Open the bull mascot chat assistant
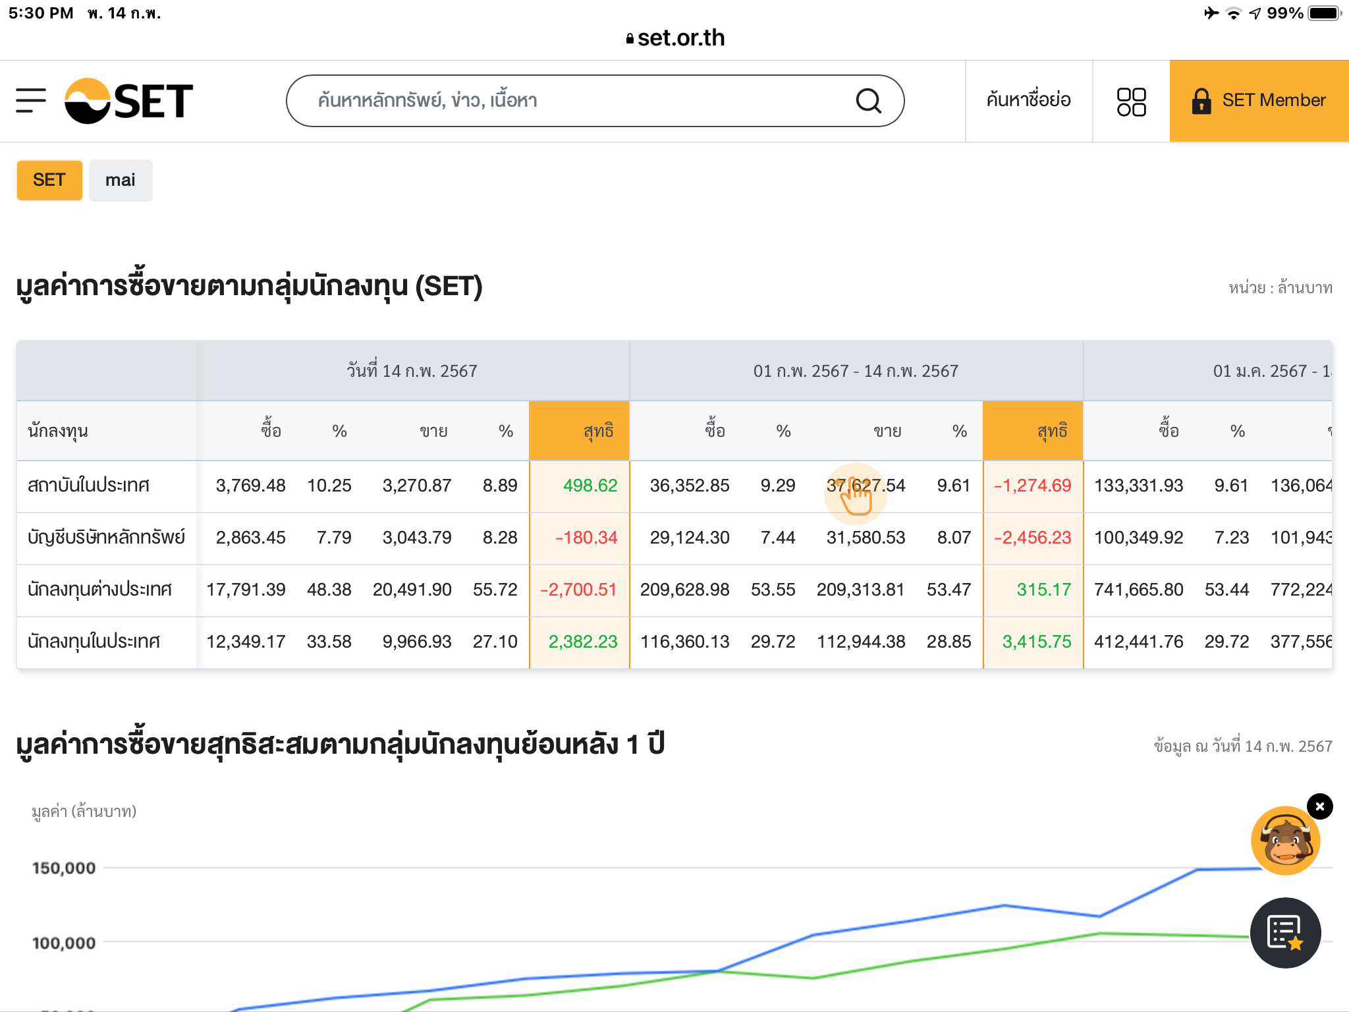 coord(1284,842)
